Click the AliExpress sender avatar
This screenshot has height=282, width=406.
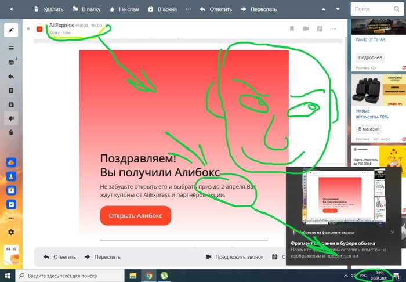click(39, 29)
